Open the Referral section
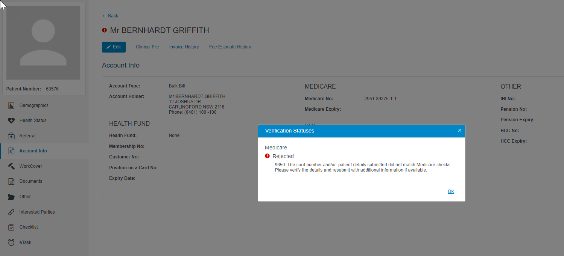The image size is (564, 256). pos(27,136)
